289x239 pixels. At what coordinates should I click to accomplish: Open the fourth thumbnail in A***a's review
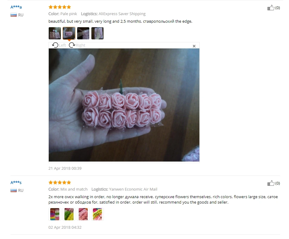coord(97,33)
